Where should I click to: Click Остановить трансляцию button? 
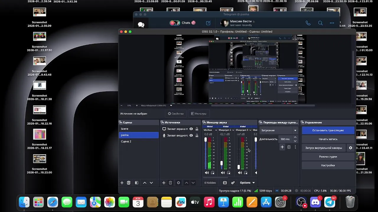[x=328, y=130]
